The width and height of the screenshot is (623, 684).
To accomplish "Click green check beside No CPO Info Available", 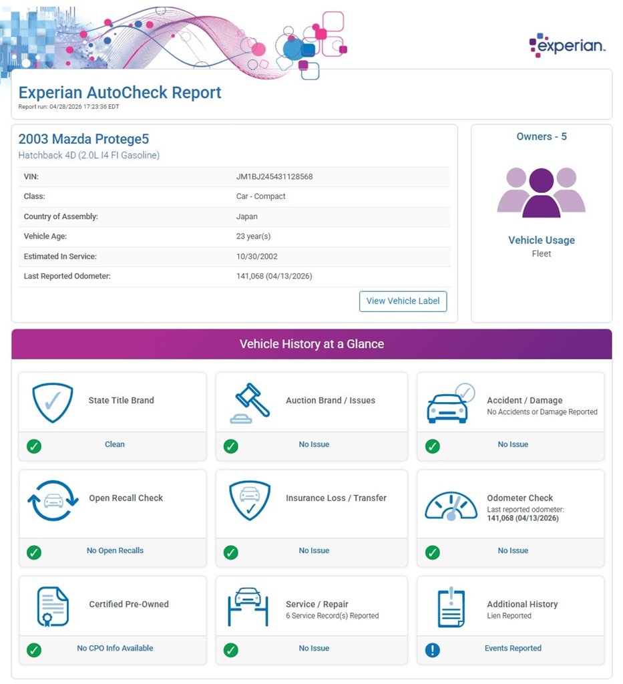I will [34, 650].
